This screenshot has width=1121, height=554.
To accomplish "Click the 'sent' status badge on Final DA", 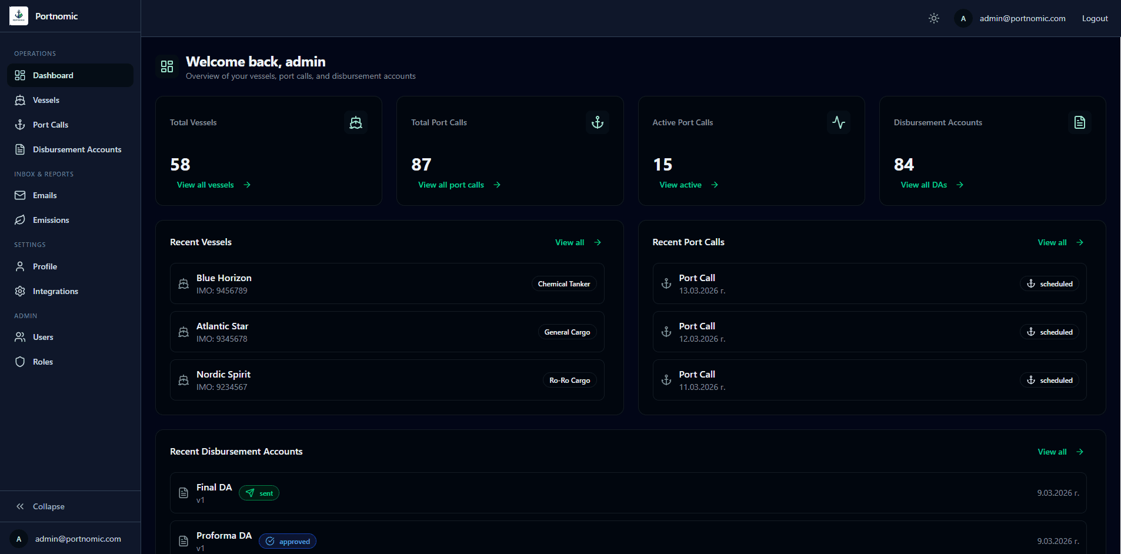I will (259, 493).
